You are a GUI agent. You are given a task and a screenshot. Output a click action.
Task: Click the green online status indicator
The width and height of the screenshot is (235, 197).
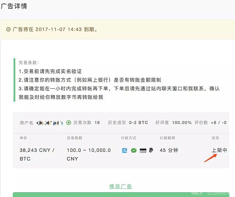(69, 123)
